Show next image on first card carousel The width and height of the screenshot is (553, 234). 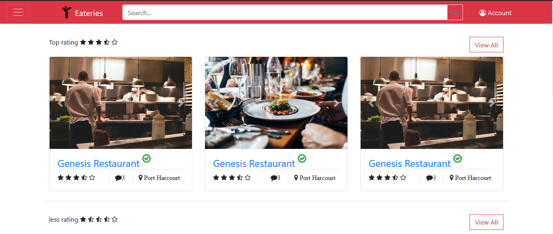(181, 103)
